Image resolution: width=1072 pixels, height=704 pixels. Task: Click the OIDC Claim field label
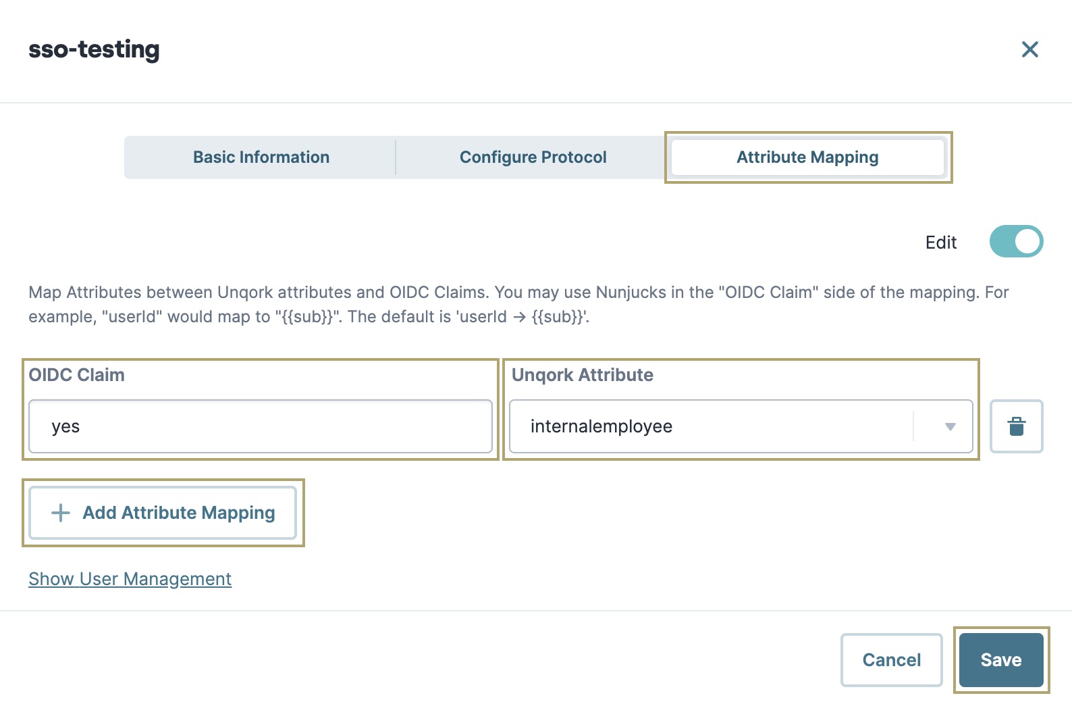click(x=77, y=375)
